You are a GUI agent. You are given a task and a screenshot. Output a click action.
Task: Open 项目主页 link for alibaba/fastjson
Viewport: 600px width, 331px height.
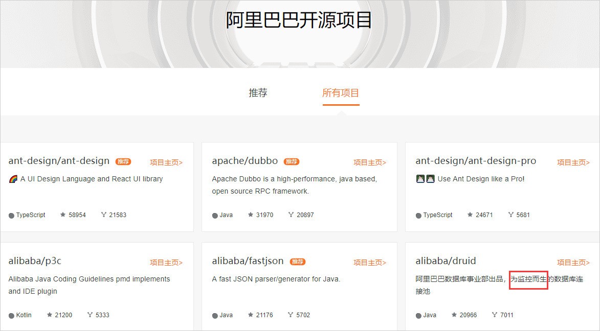click(370, 263)
